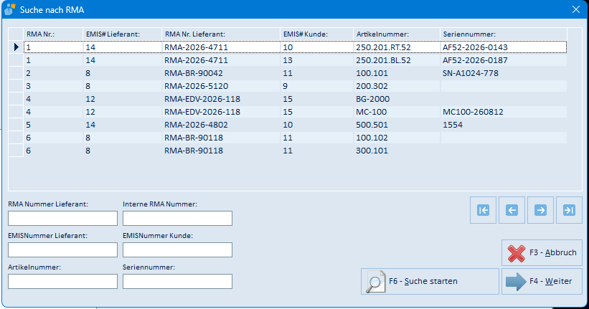589x309 pixels.
Task: Select cell 200.302
Action: (x=397, y=86)
